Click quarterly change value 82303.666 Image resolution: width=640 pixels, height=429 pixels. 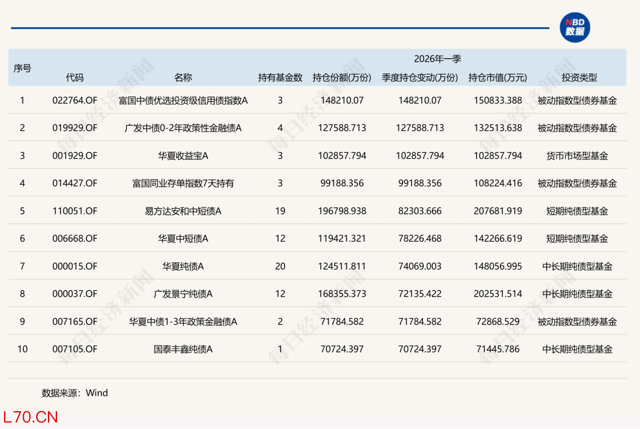pos(419,211)
